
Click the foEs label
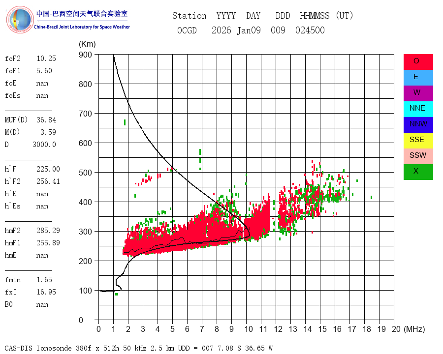13,95
